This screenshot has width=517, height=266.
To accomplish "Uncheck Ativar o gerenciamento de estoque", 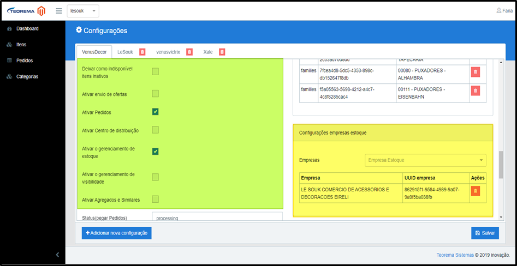I will point(155,152).
